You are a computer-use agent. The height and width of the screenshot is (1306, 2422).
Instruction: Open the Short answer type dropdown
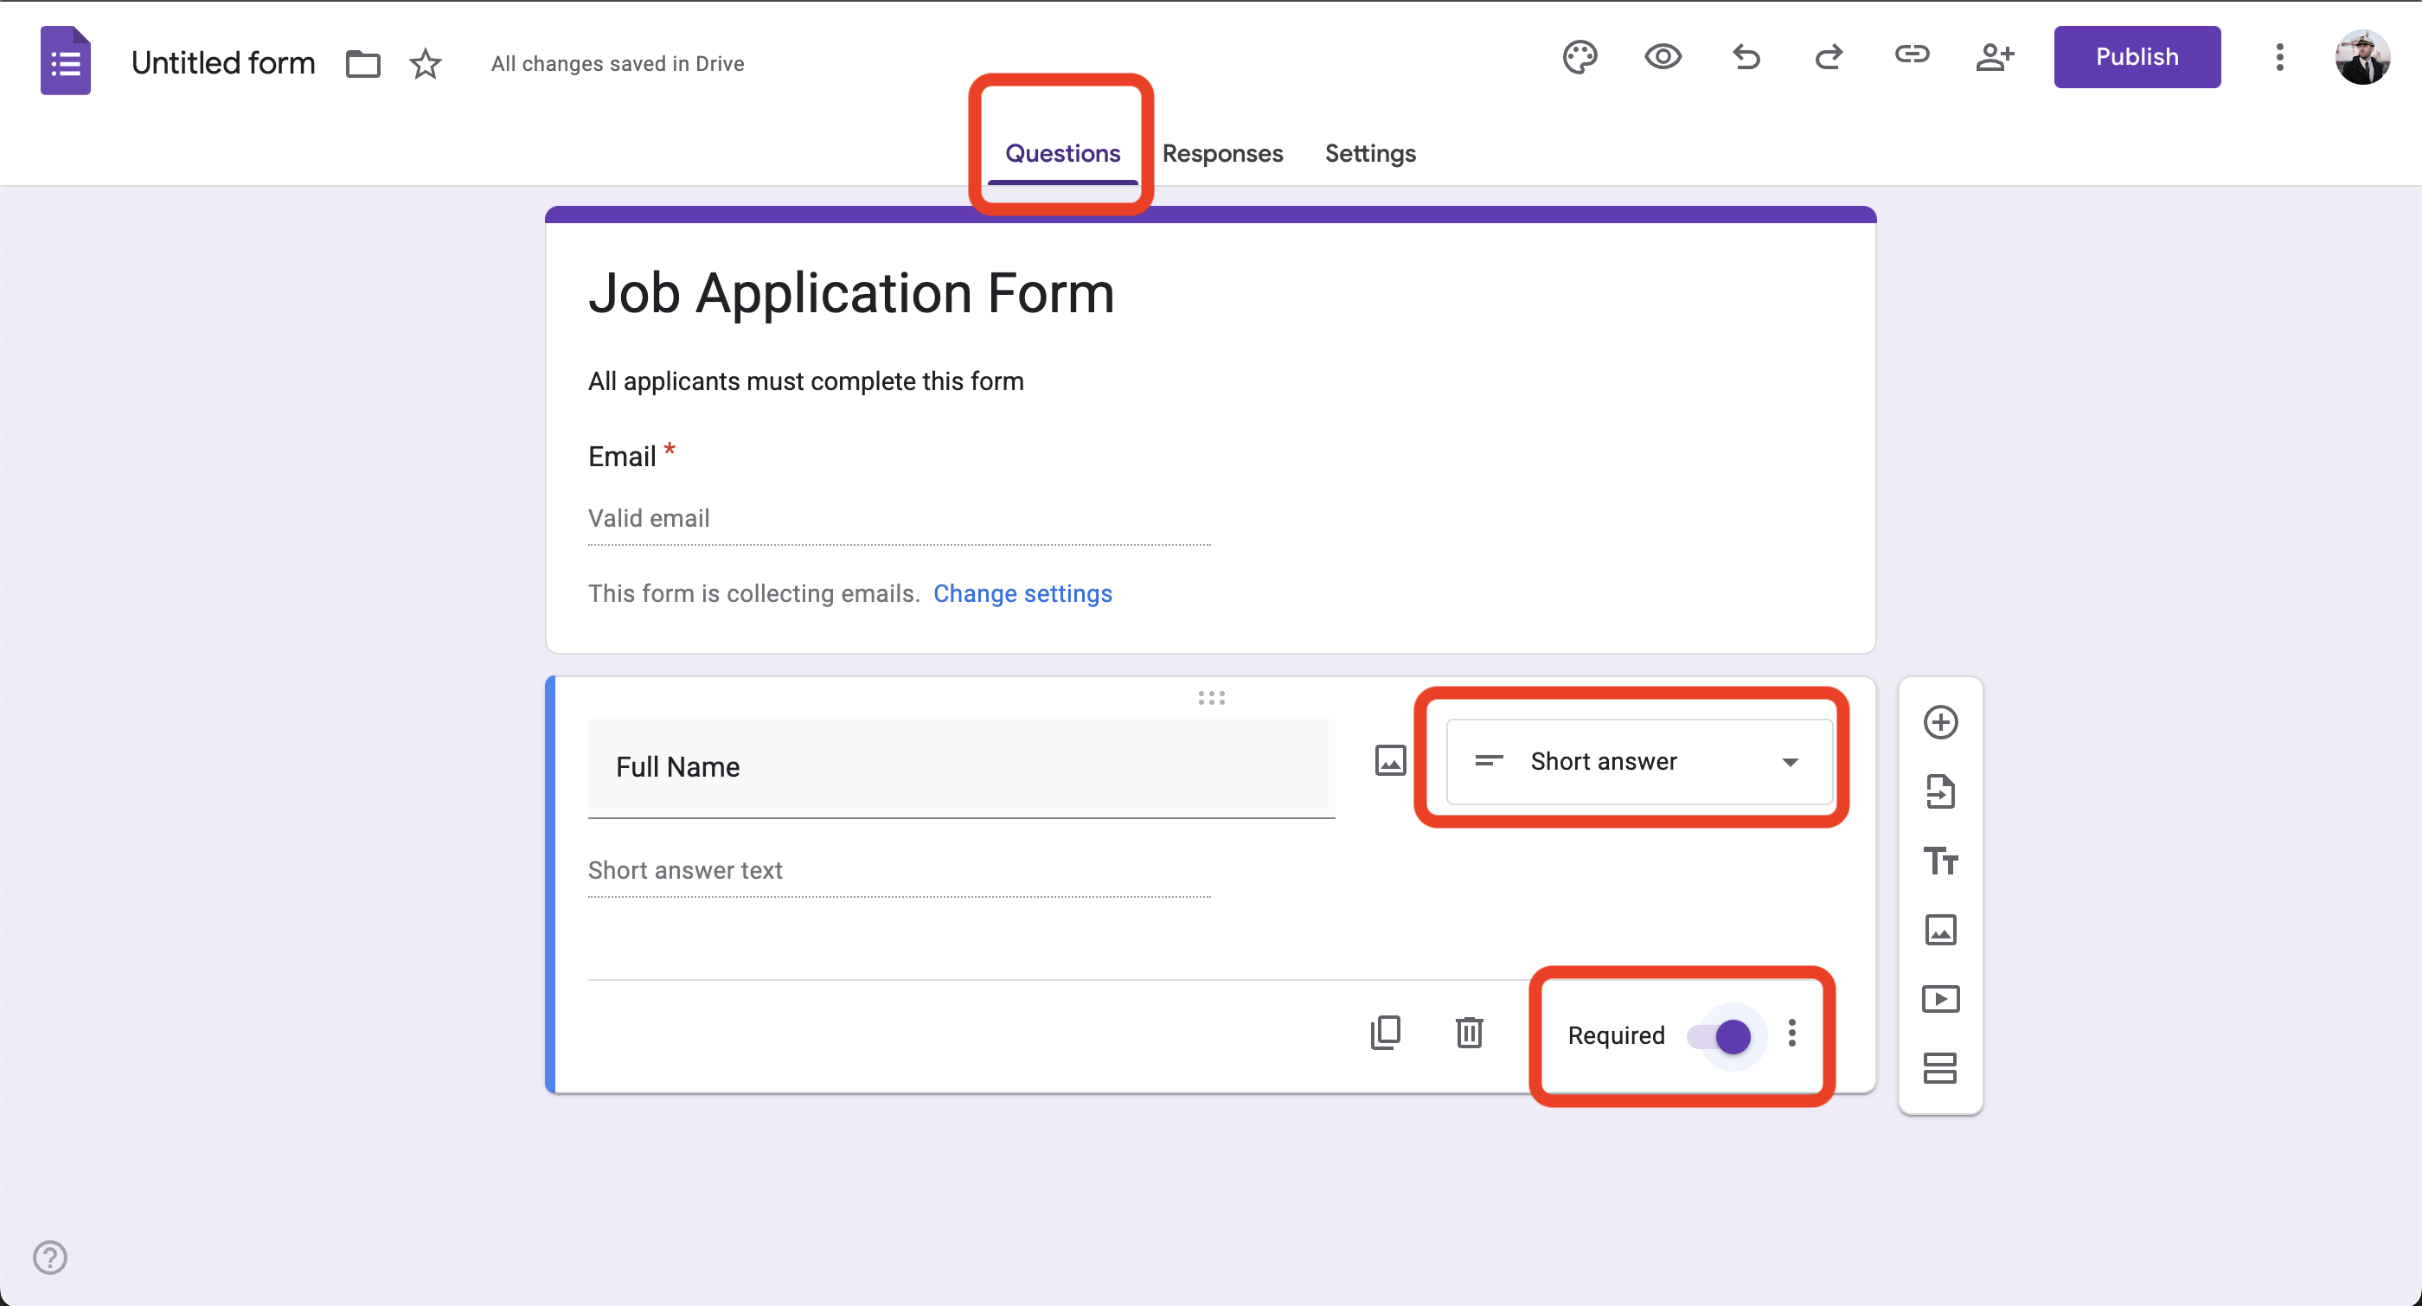[1639, 762]
